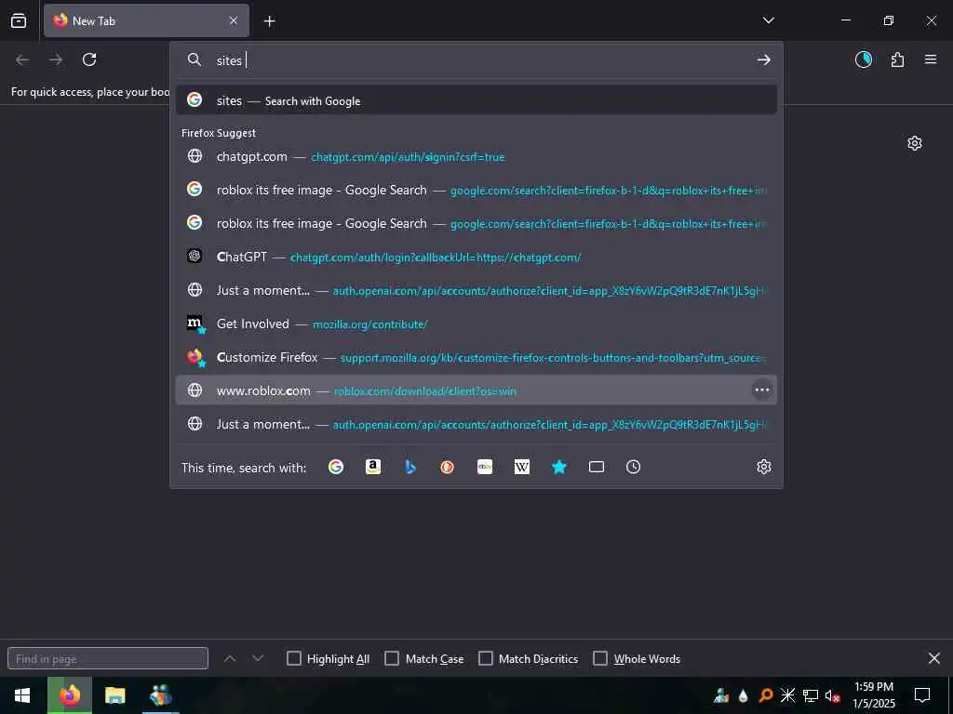The image size is (953, 714).
Task: Open www.roblox.com download suggestion
Action: coord(476,390)
